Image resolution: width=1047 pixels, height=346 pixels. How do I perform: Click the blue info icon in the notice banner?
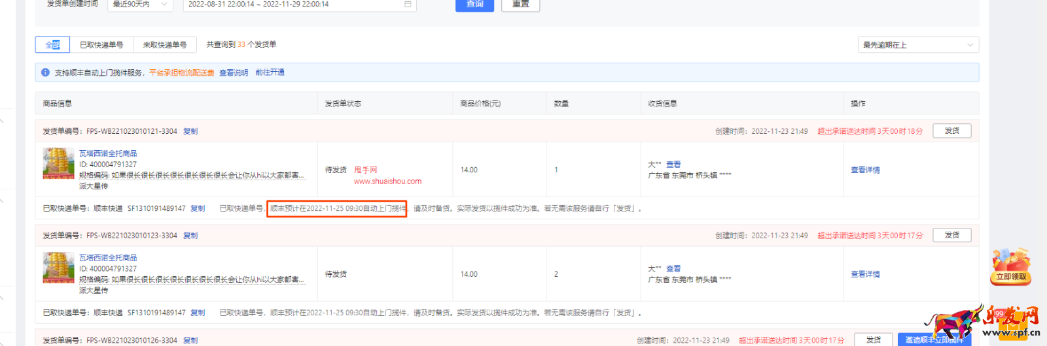[x=45, y=72]
